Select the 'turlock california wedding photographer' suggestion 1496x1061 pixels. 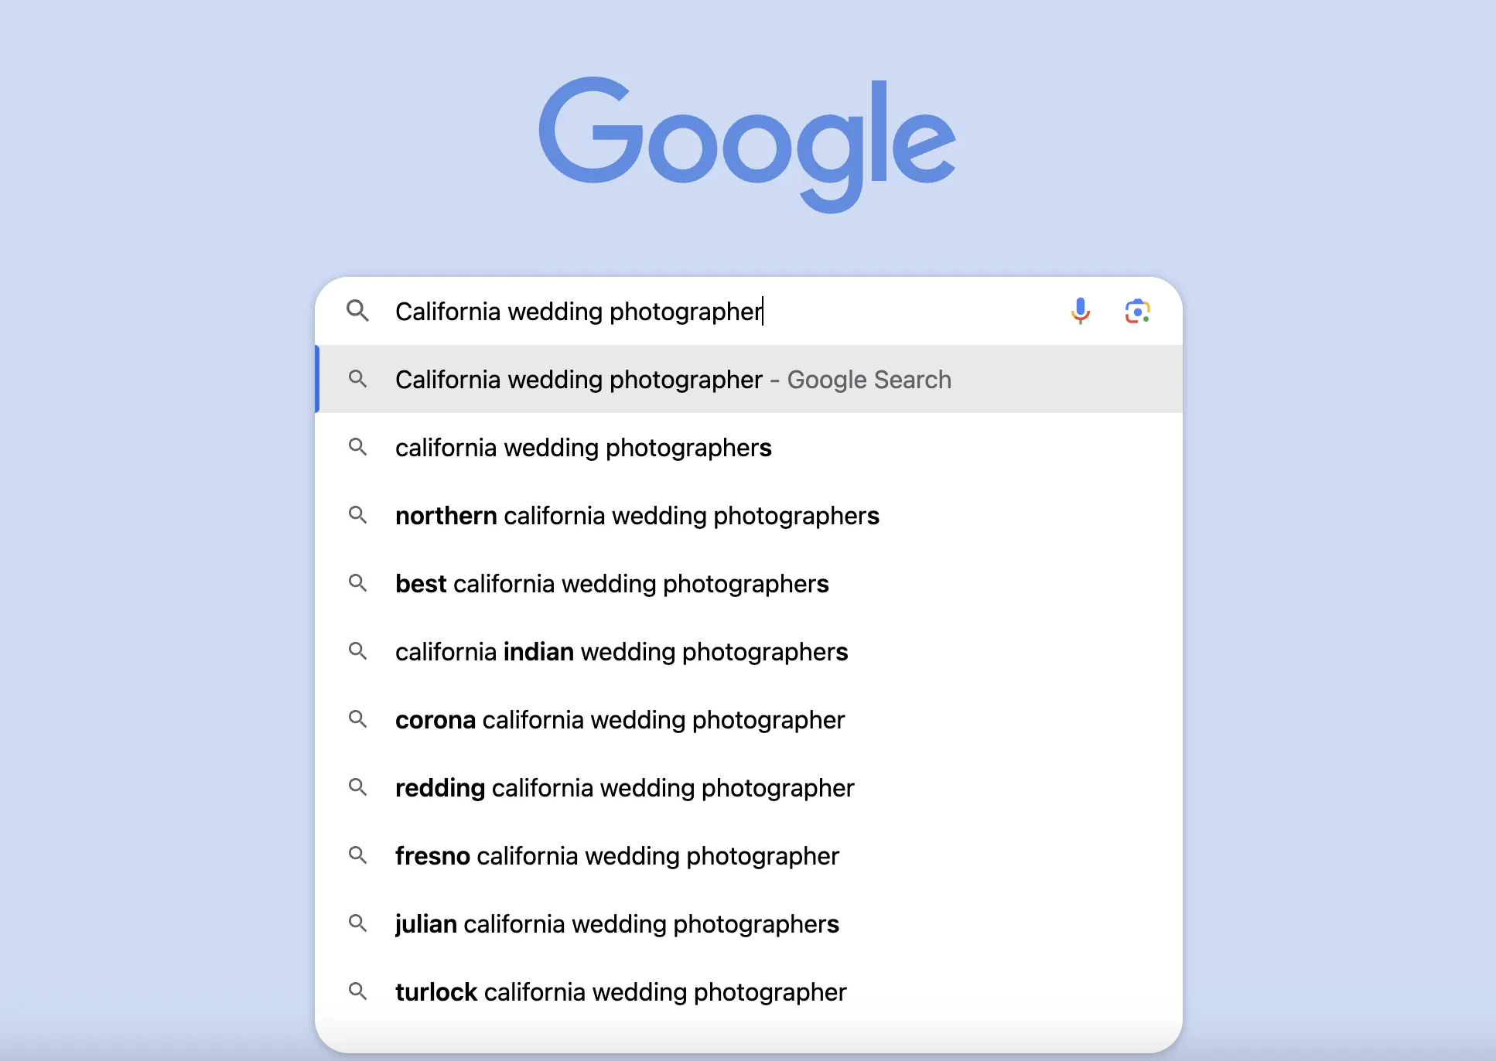pyautogui.click(x=621, y=991)
